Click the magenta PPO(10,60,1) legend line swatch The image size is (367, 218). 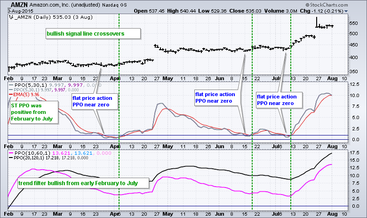click(11, 153)
